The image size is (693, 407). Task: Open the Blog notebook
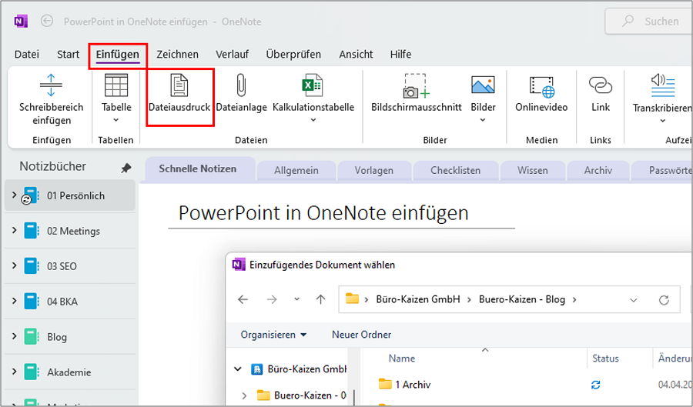[70, 337]
